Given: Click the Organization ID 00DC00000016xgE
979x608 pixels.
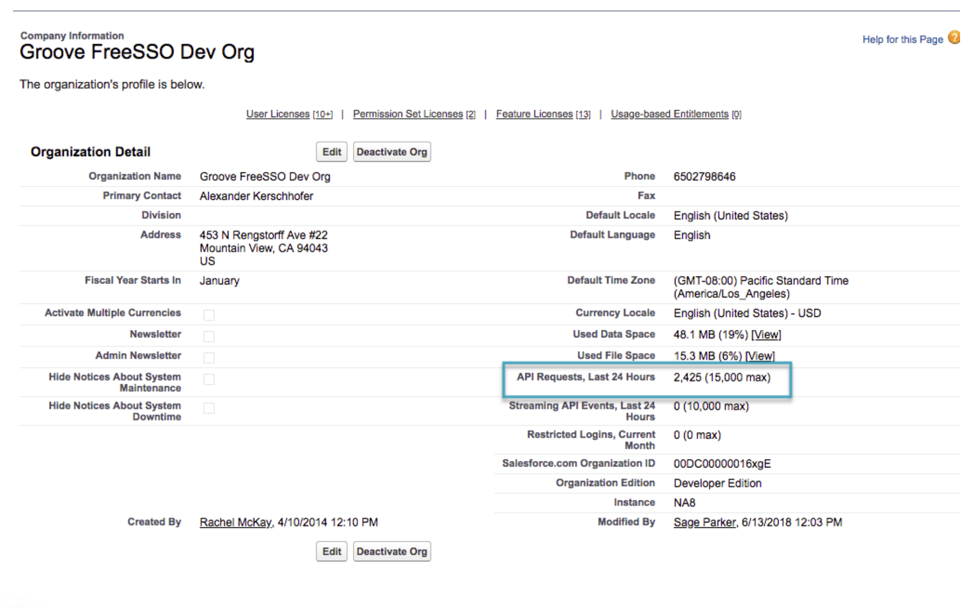Looking at the screenshot, I should [x=722, y=464].
